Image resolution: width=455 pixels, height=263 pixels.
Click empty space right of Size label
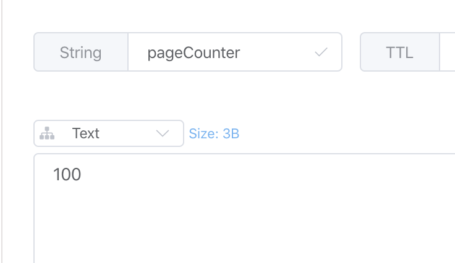tap(340, 133)
